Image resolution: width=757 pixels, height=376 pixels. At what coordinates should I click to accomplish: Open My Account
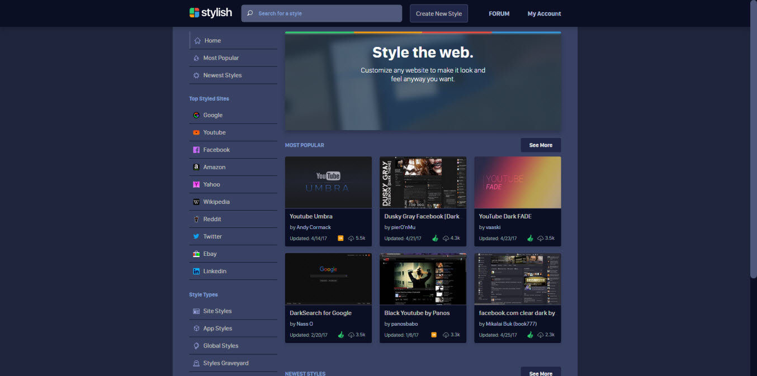545,13
